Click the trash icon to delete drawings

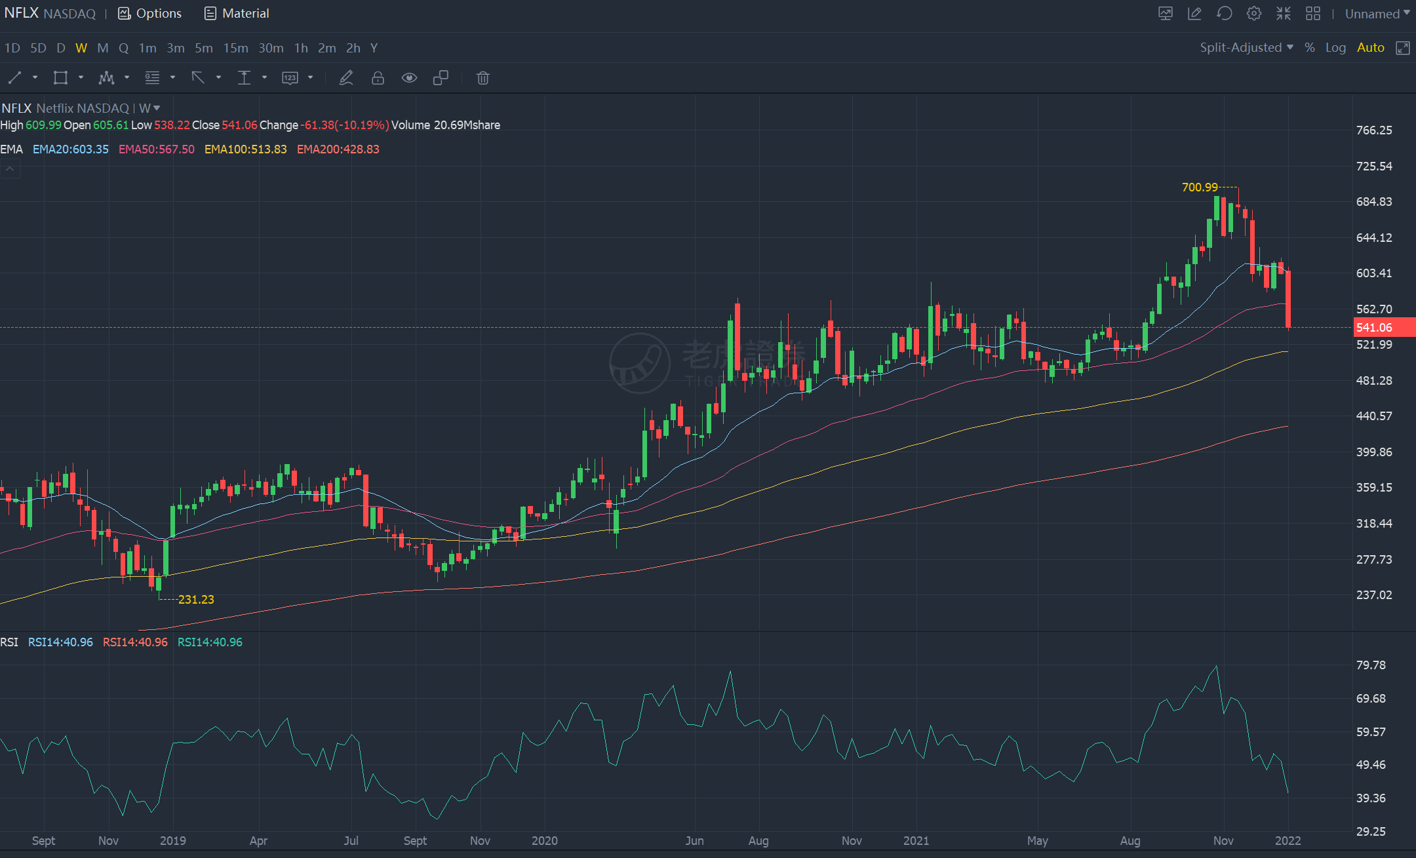click(482, 78)
